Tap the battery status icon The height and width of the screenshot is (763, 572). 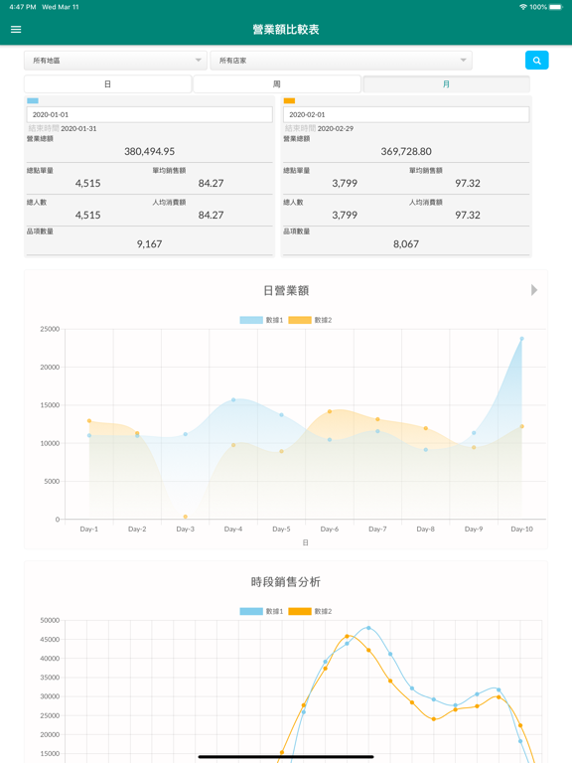tap(556, 7)
